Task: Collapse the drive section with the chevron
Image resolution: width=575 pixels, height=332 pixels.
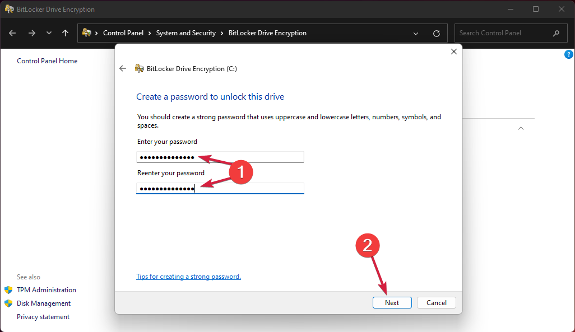Action: [521, 128]
